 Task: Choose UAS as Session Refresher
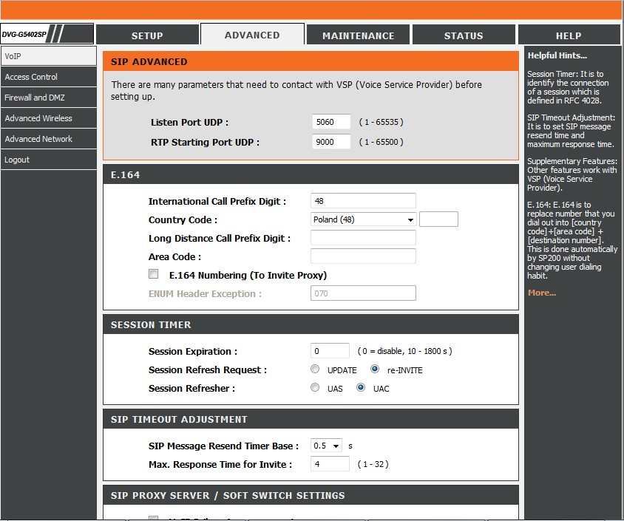(x=315, y=387)
